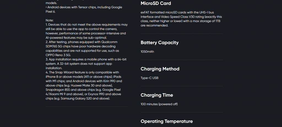Click the 1050mAh battery value
282x127 pixels.
(x=147, y=52)
